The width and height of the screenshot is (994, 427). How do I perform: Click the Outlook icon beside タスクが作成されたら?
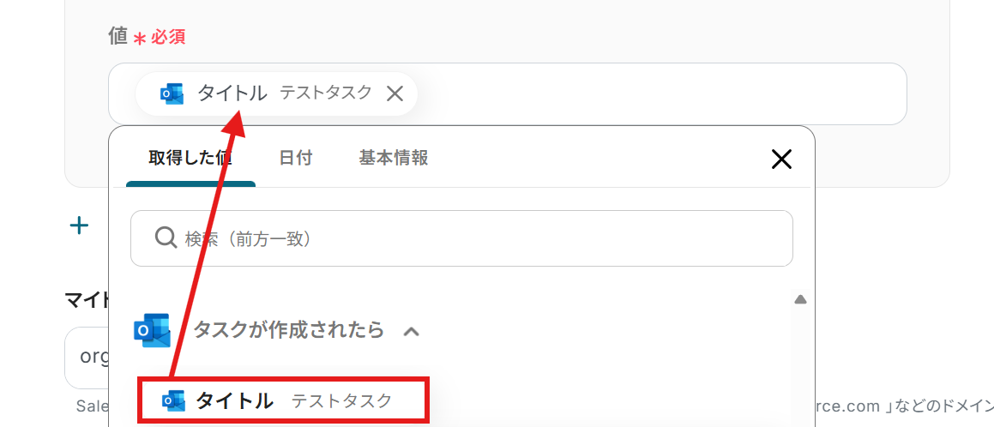(x=153, y=330)
